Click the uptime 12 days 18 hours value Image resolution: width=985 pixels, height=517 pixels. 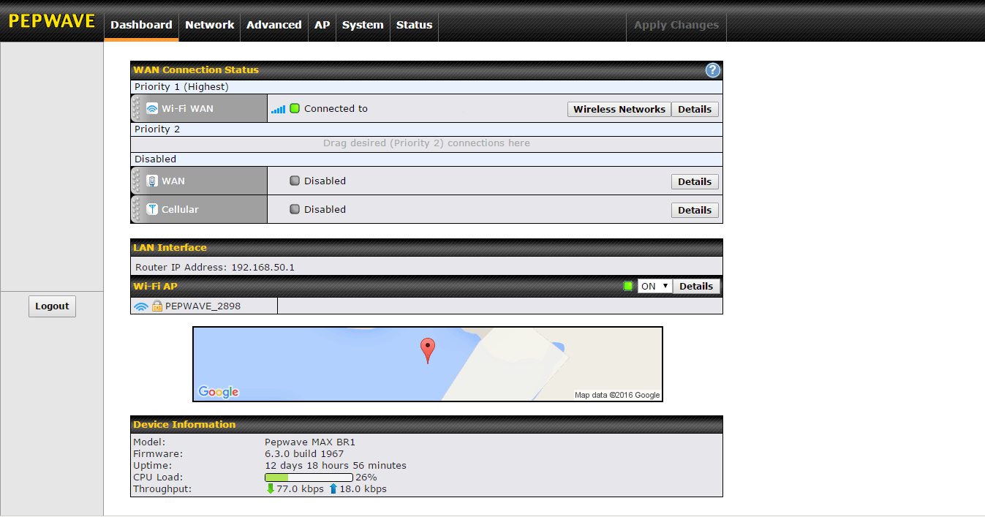point(336,466)
